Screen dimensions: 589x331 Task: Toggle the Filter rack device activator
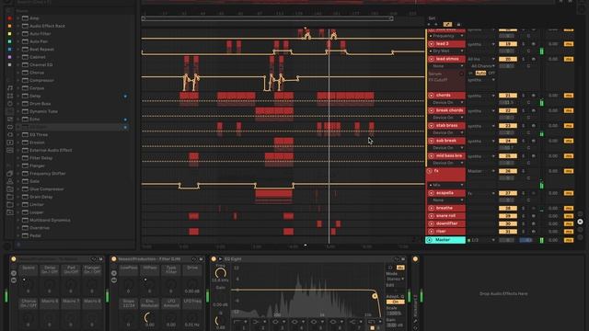[x=114, y=259]
